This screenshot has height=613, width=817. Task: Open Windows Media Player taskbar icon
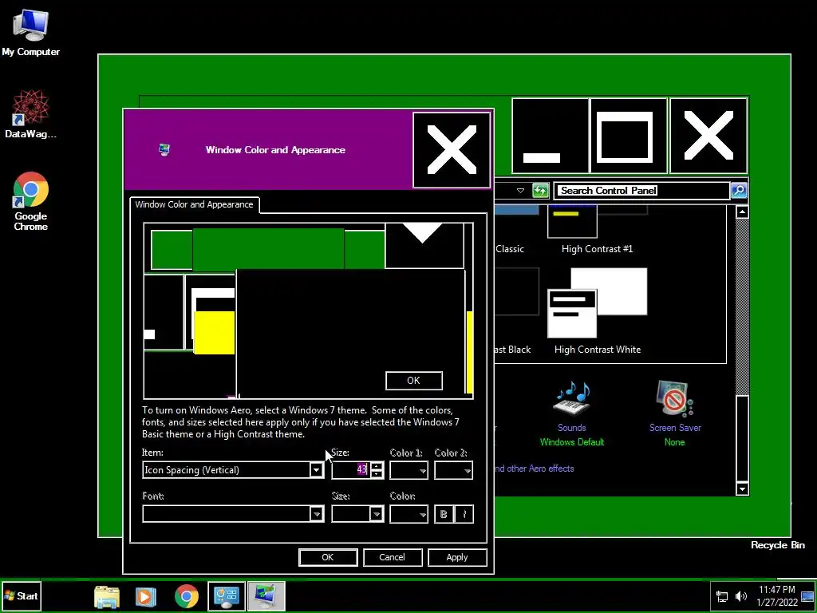[x=146, y=596]
